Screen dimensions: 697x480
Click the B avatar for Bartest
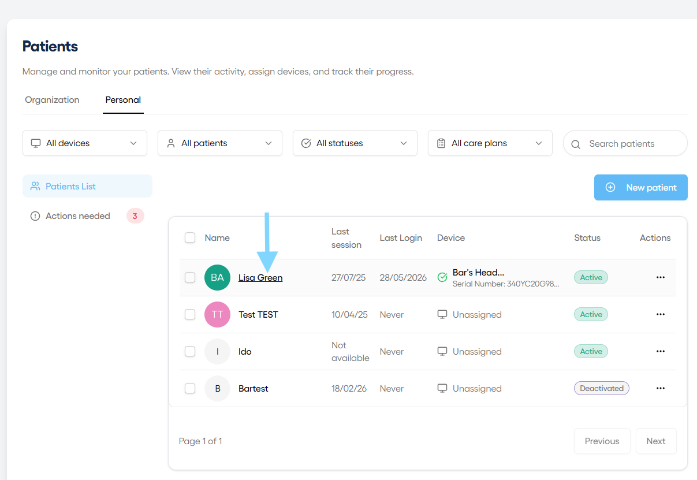tap(217, 388)
